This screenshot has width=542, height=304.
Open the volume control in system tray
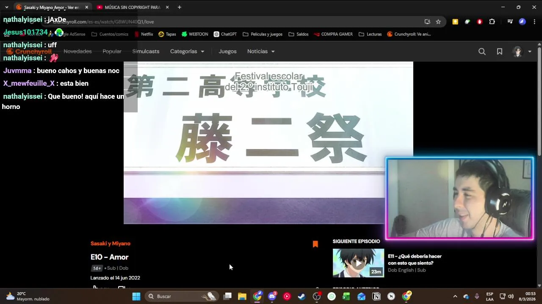point(511,296)
